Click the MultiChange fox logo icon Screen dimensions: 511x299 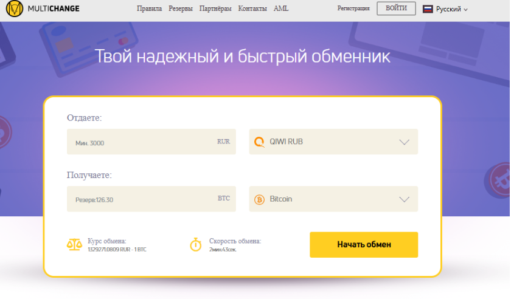(15, 9)
